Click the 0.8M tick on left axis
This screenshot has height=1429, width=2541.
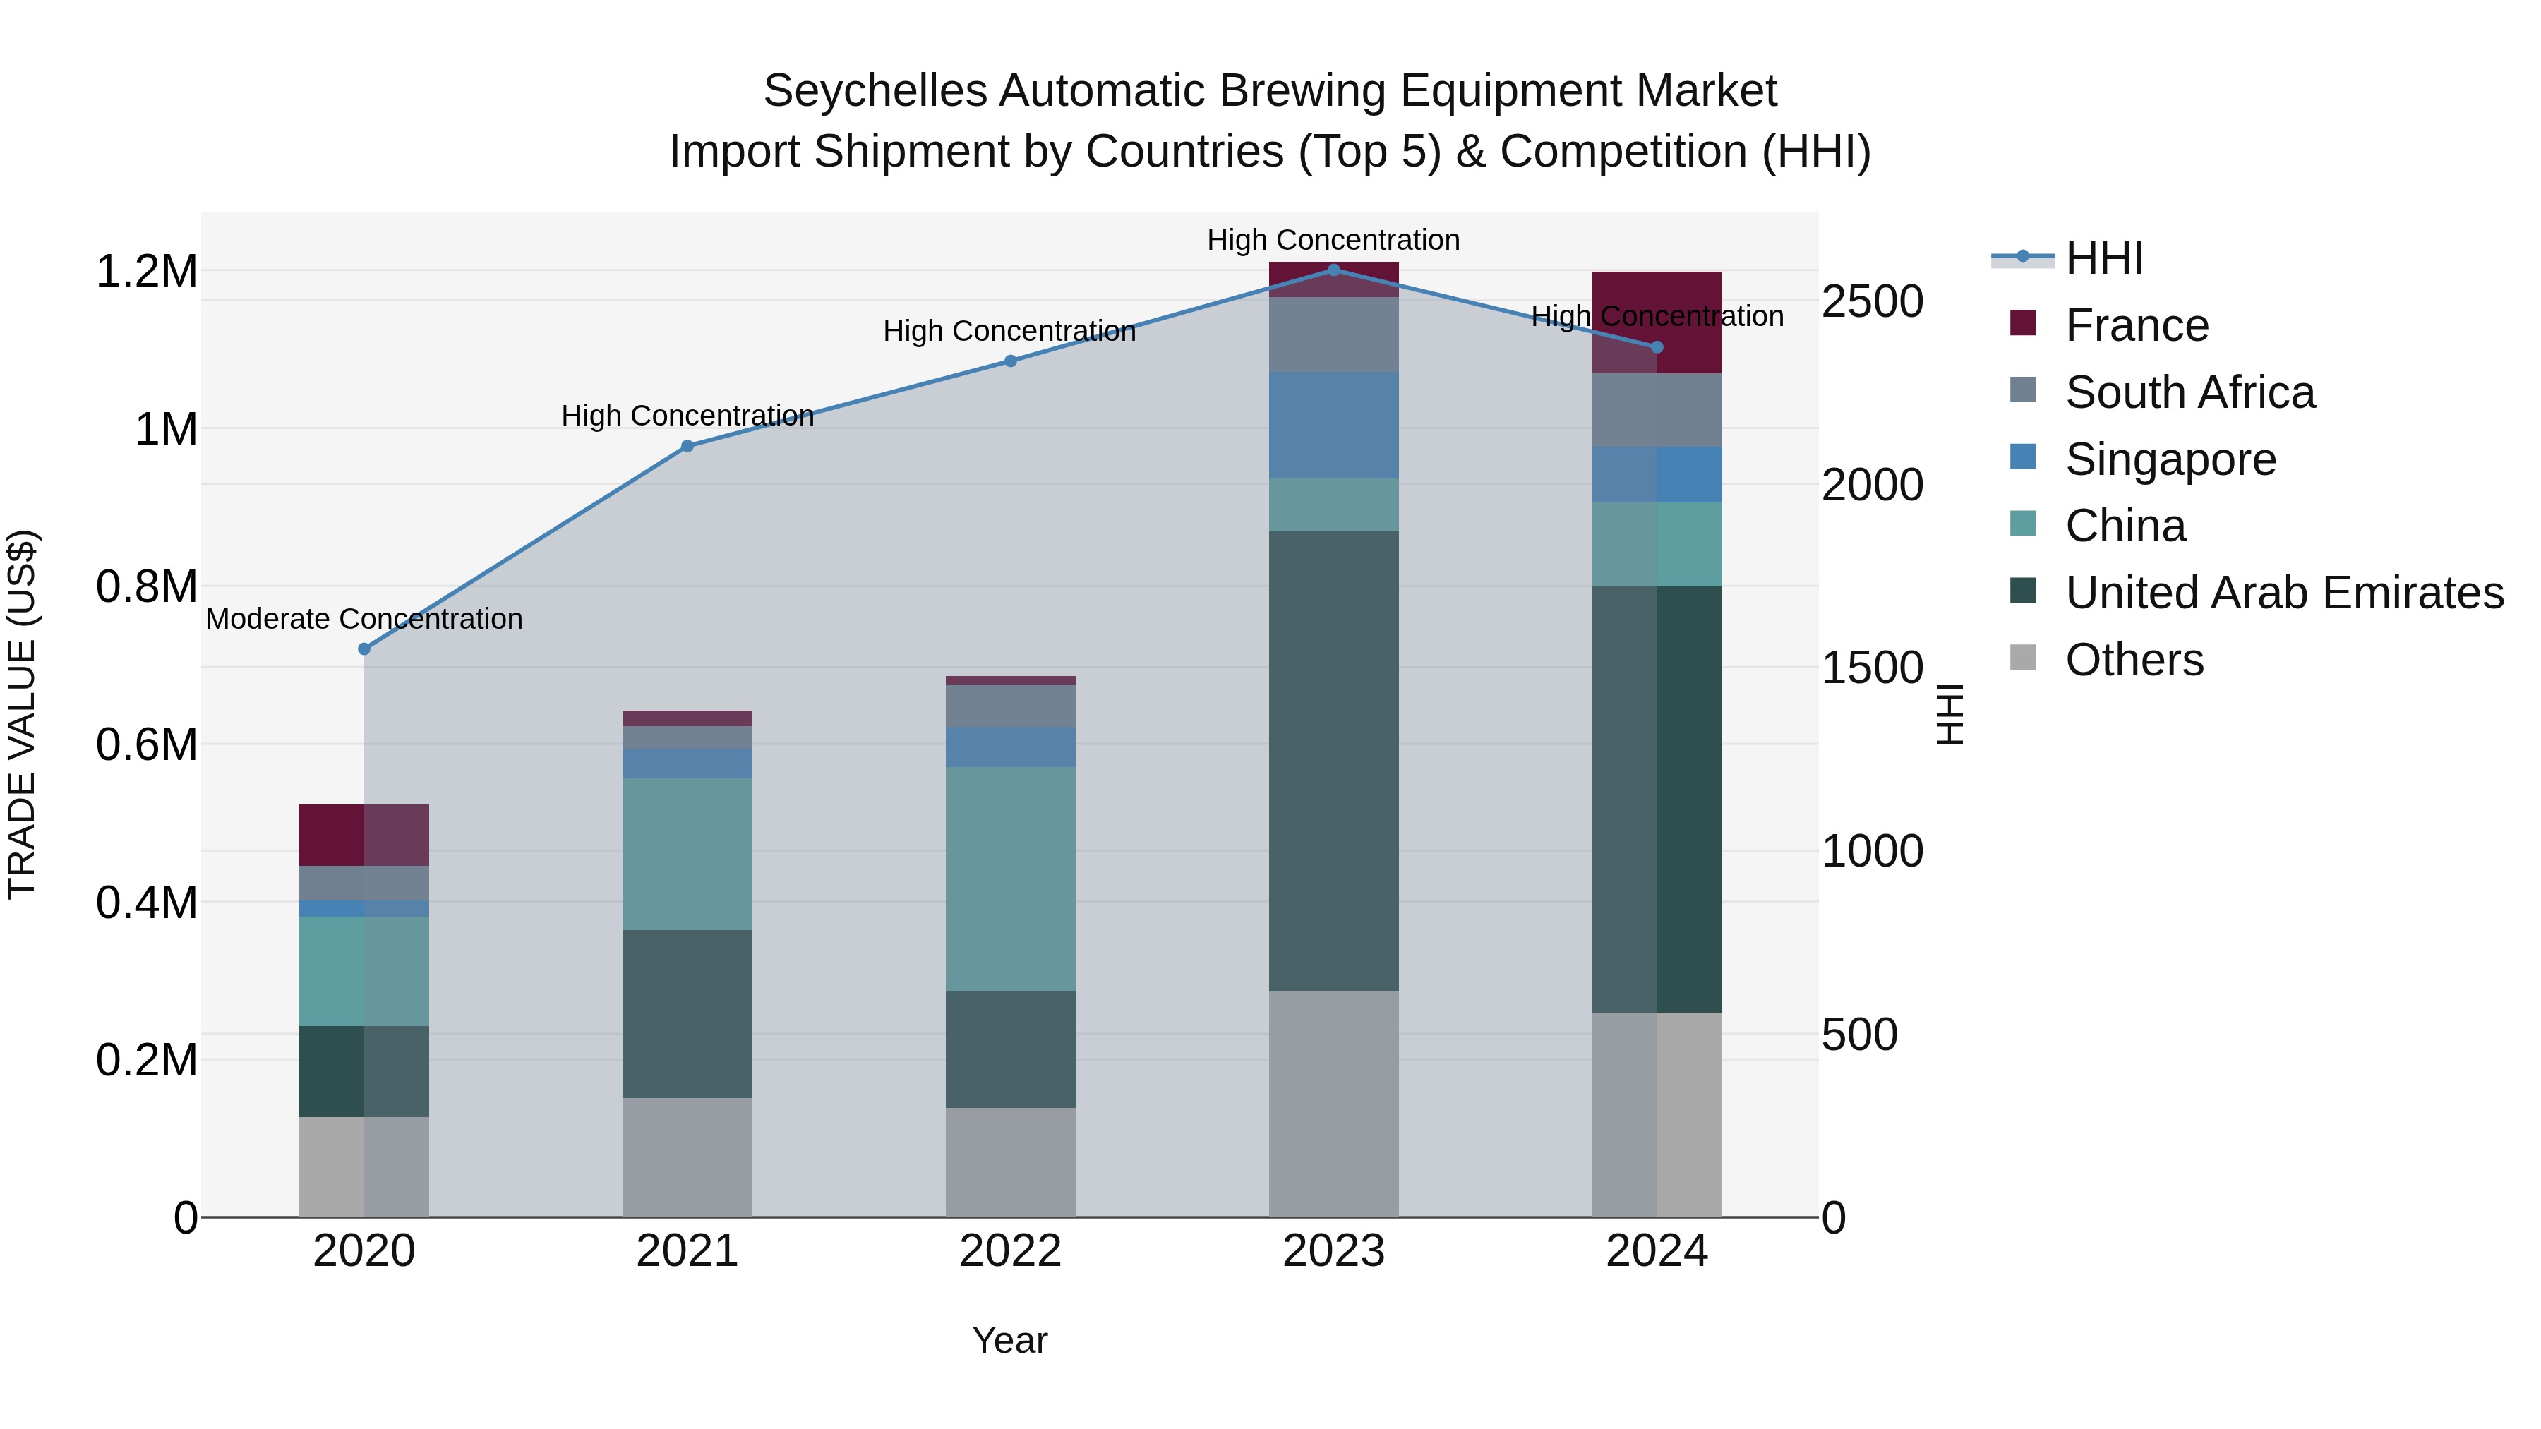(x=147, y=587)
